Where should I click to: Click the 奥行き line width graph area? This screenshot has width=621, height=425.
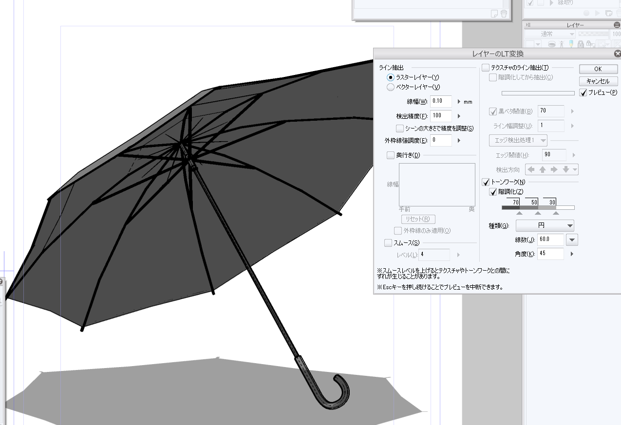click(437, 185)
